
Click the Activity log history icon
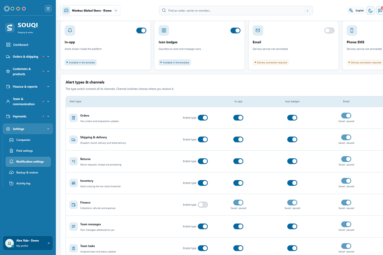(11, 183)
